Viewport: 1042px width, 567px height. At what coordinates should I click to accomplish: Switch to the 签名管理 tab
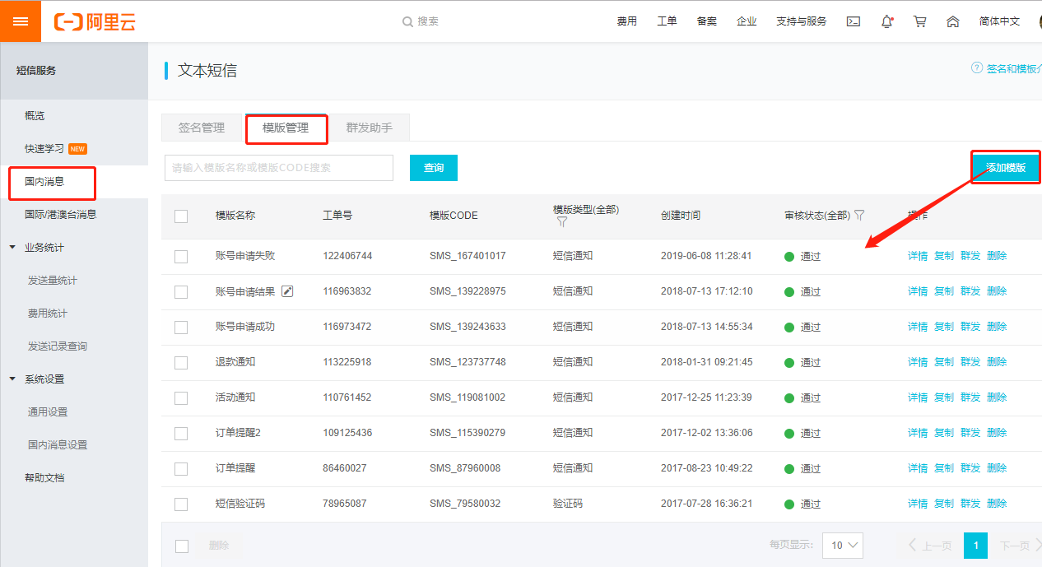click(202, 128)
